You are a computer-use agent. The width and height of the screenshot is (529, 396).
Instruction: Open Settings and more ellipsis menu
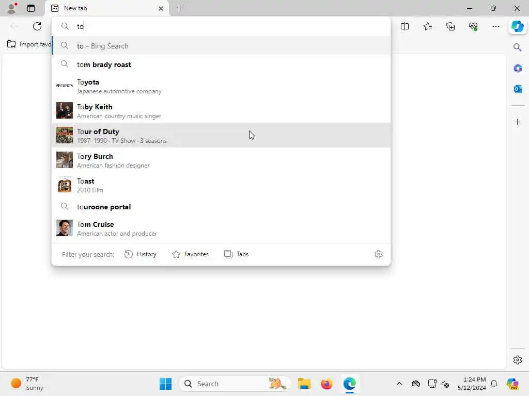495,26
